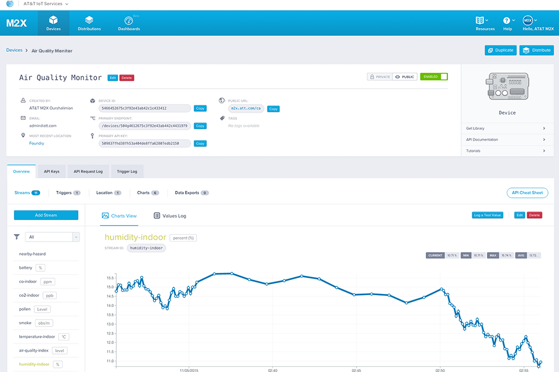
Task: Copy the Primary API Key
Action: pyautogui.click(x=200, y=143)
